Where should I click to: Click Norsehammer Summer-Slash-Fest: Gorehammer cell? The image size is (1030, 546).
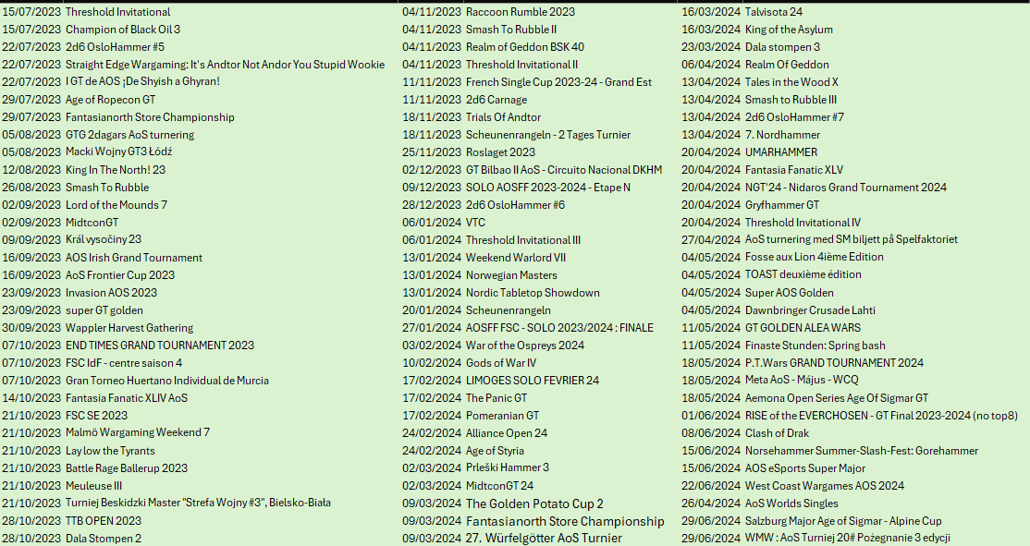862,451
